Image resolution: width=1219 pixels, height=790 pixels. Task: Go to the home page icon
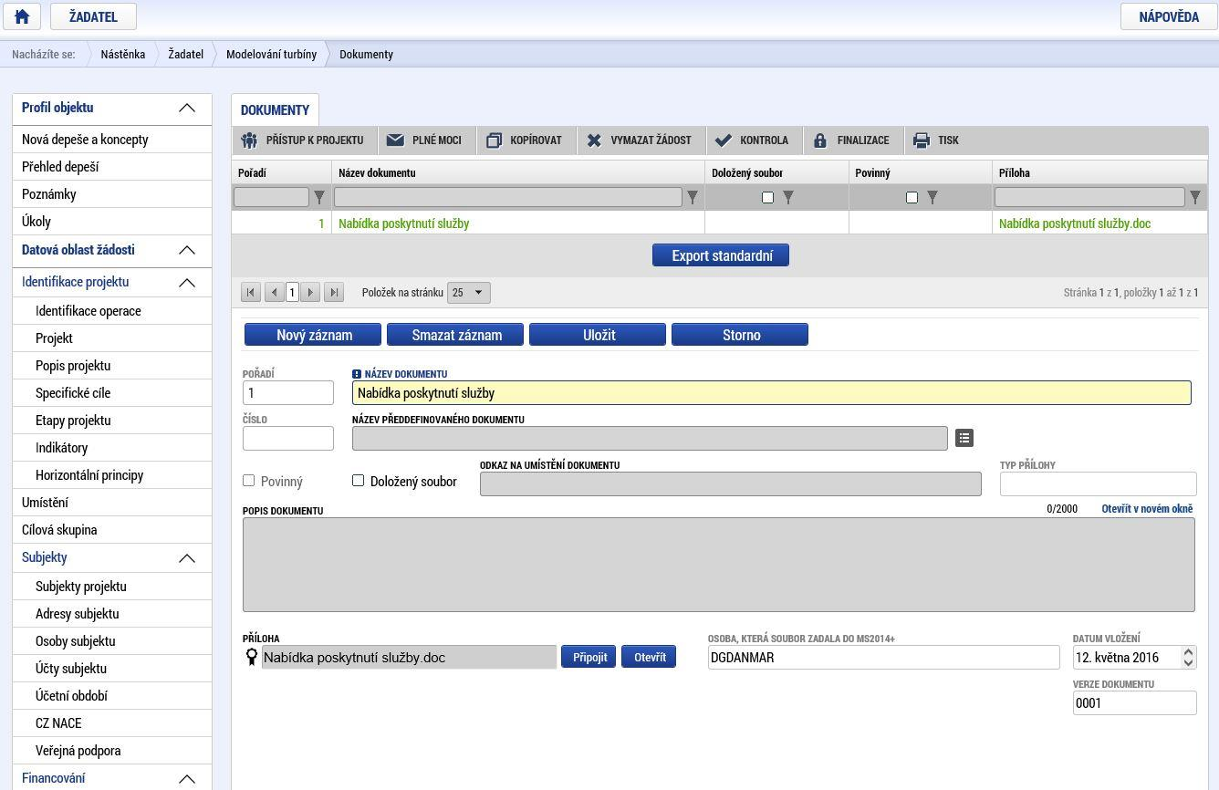pyautogui.click(x=22, y=16)
